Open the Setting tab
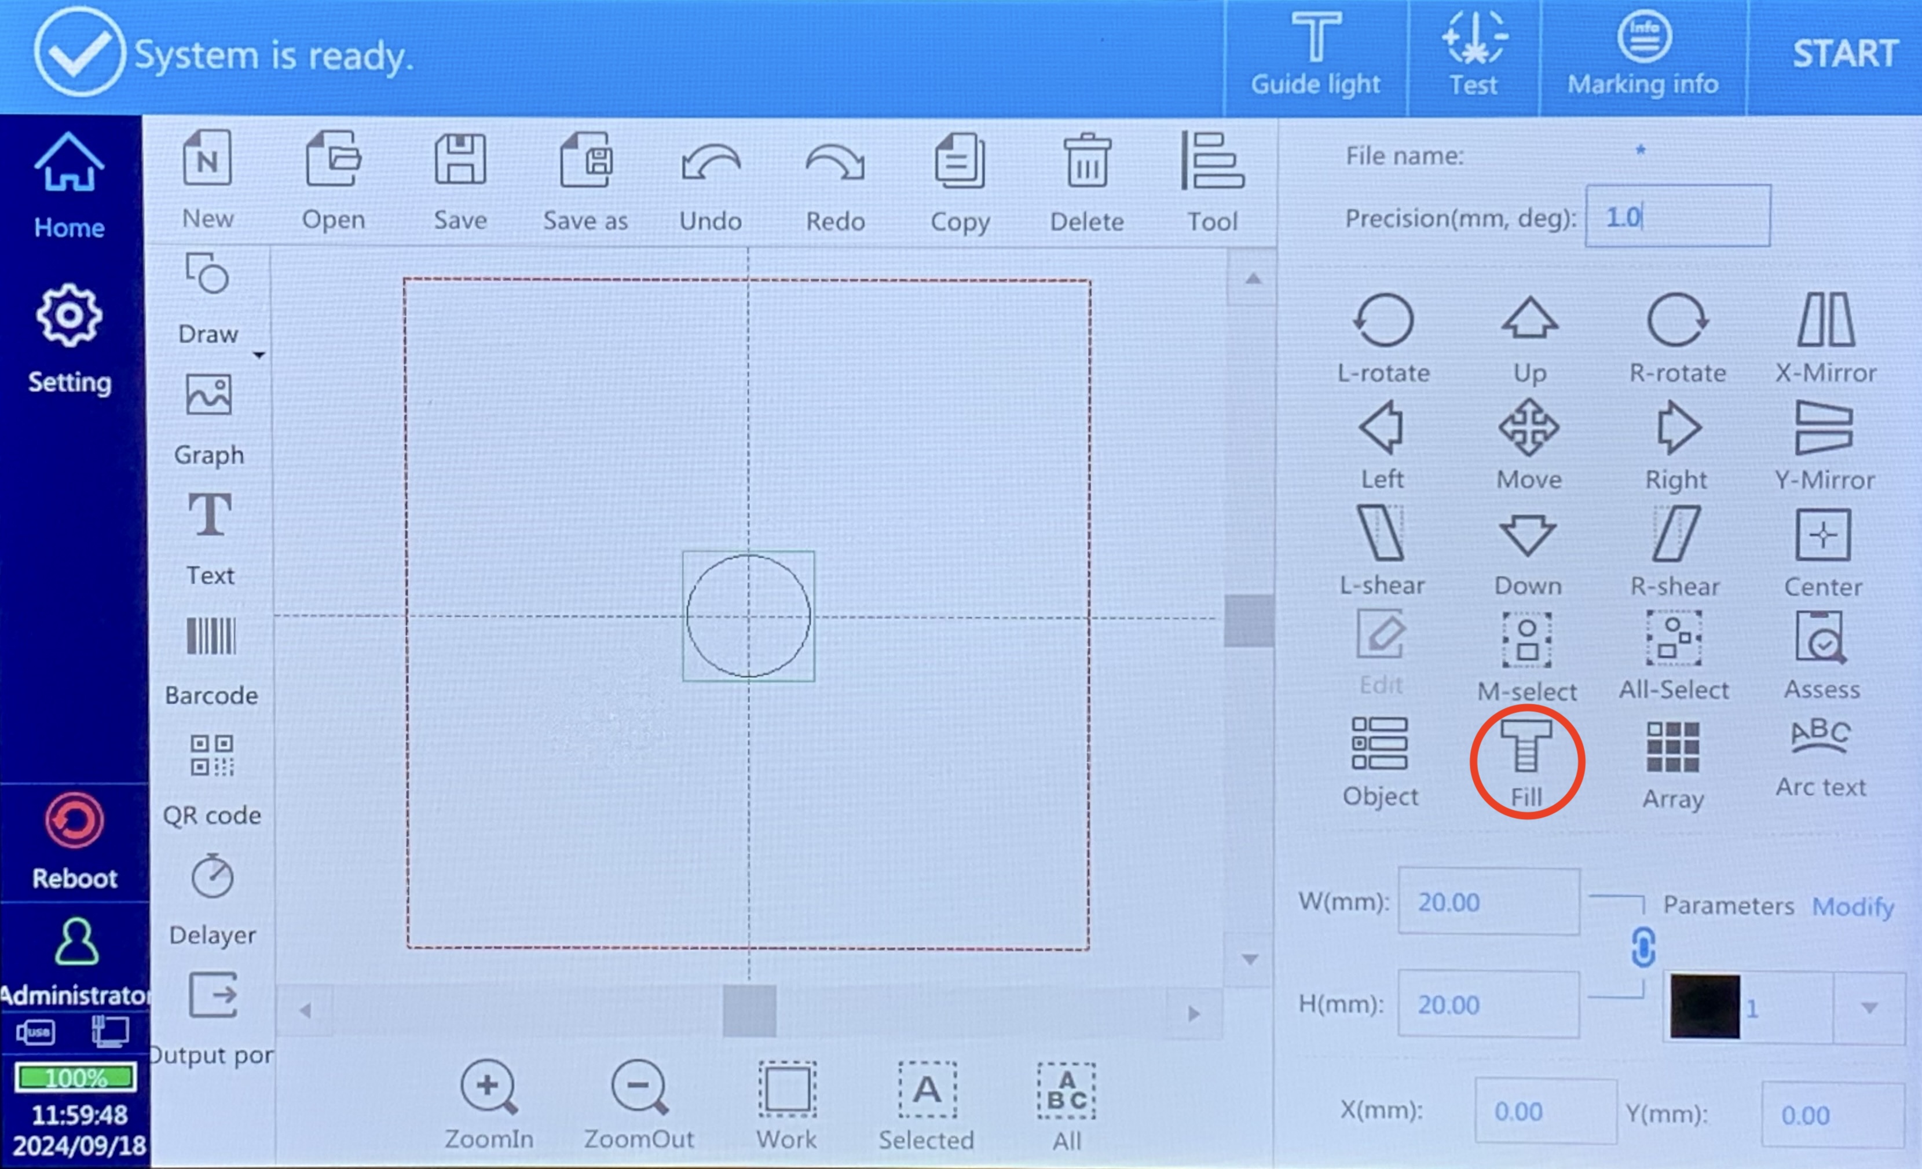Screen dimensions: 1922x1169 (x=69, y=339)
